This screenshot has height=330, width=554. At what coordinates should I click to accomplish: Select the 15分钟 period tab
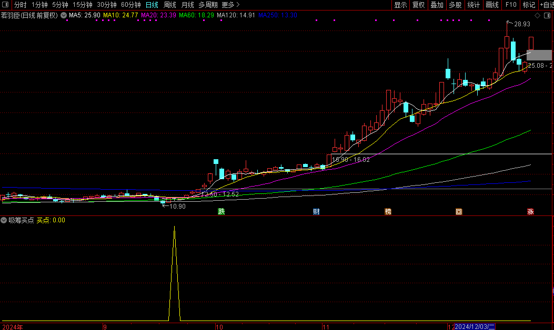coord(82,5)
